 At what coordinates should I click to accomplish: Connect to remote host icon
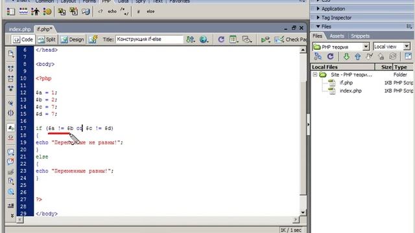(318, 56)
